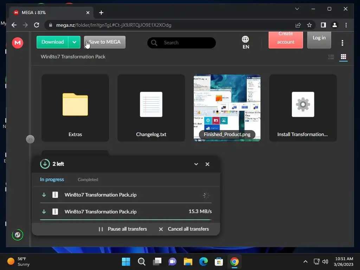Click the MEGA logo in sidebar
The width and height of the screenshot is (360, 270).
coord(18,43)
